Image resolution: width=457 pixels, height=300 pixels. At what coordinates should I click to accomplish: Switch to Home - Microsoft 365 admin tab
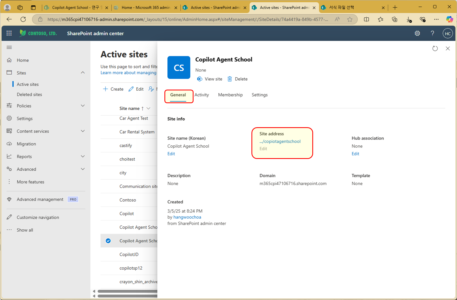point(146,7)
